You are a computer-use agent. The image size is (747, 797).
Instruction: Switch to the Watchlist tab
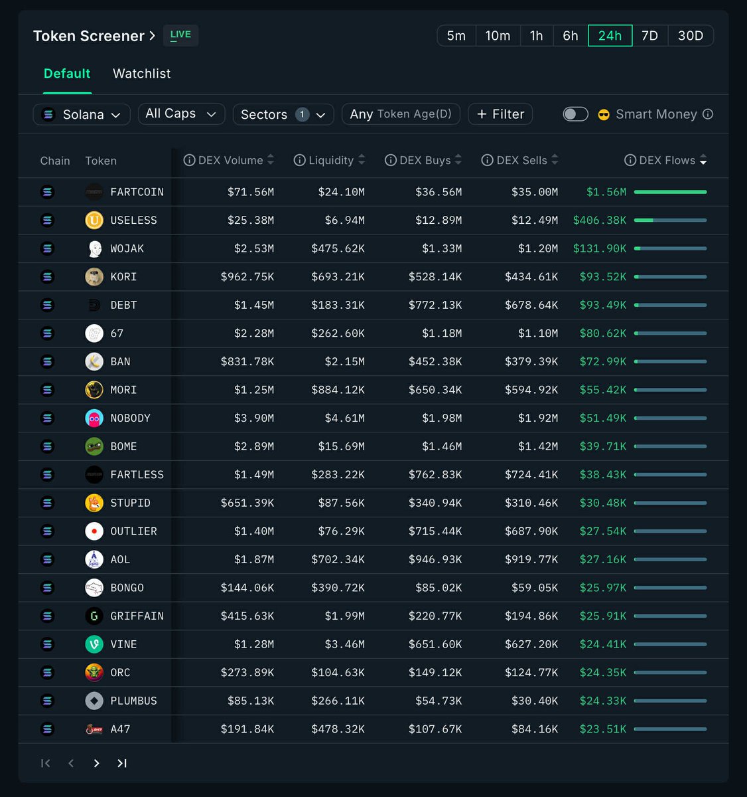tap(142, 74)
